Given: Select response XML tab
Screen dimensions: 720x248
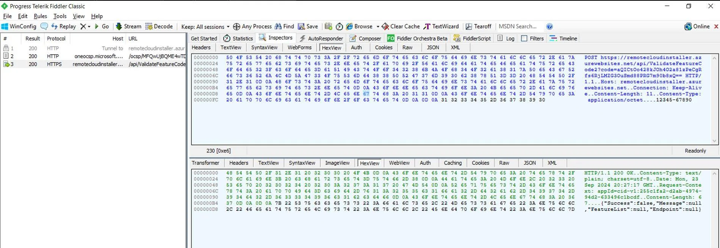Looking at the screenshot, I should [x=552, y=163].
